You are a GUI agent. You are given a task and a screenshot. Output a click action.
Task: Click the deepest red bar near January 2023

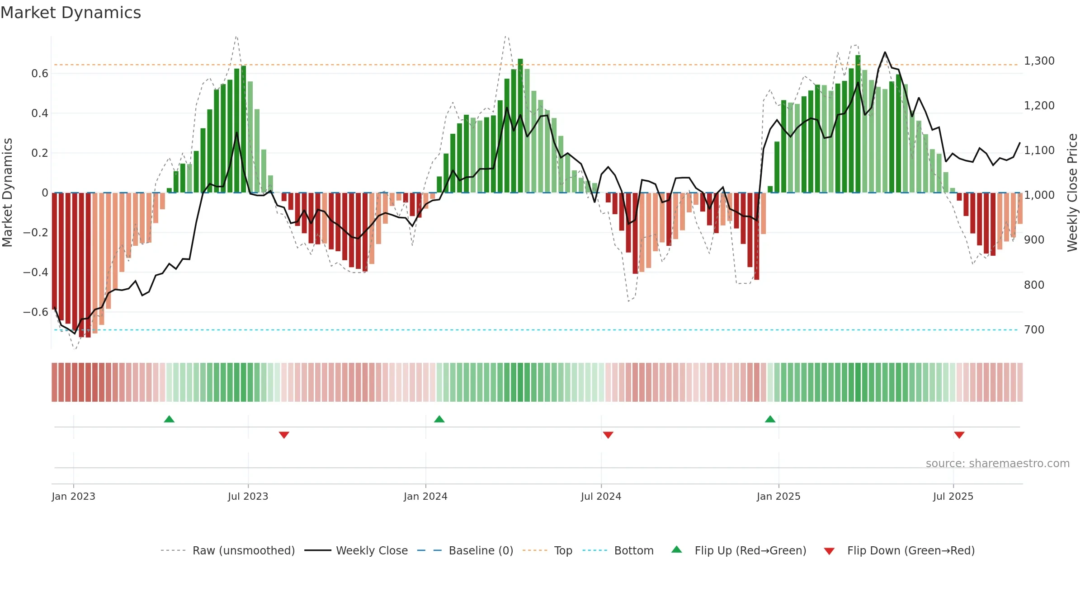[x=88, y=265]
